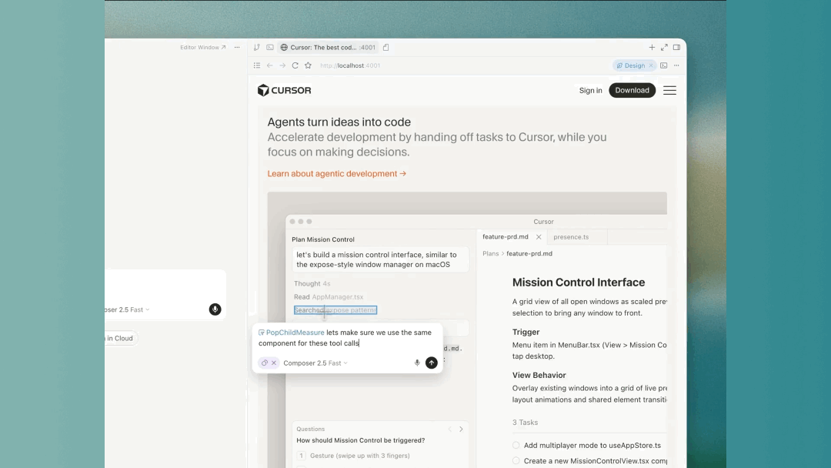The image size is (831, 468).
Task: Check the Create a new MissionControlView.tsx task
Action: (x=516, y=460)
